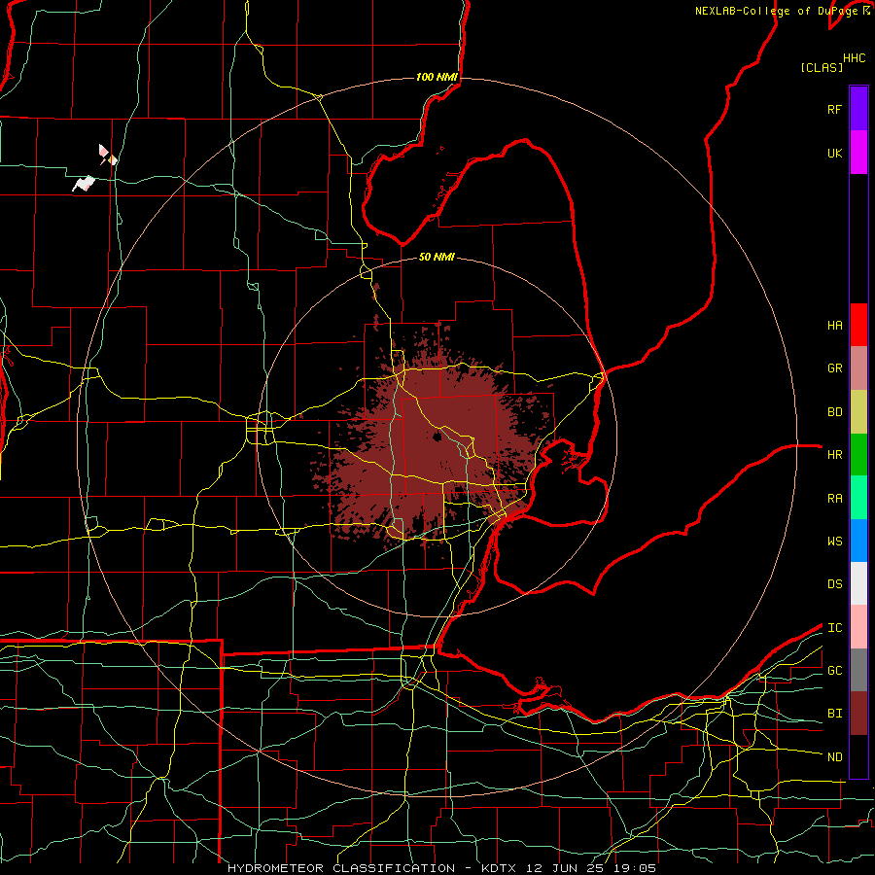Click the GC legend label
Screen dimensions: 875x875
point(834,671)
